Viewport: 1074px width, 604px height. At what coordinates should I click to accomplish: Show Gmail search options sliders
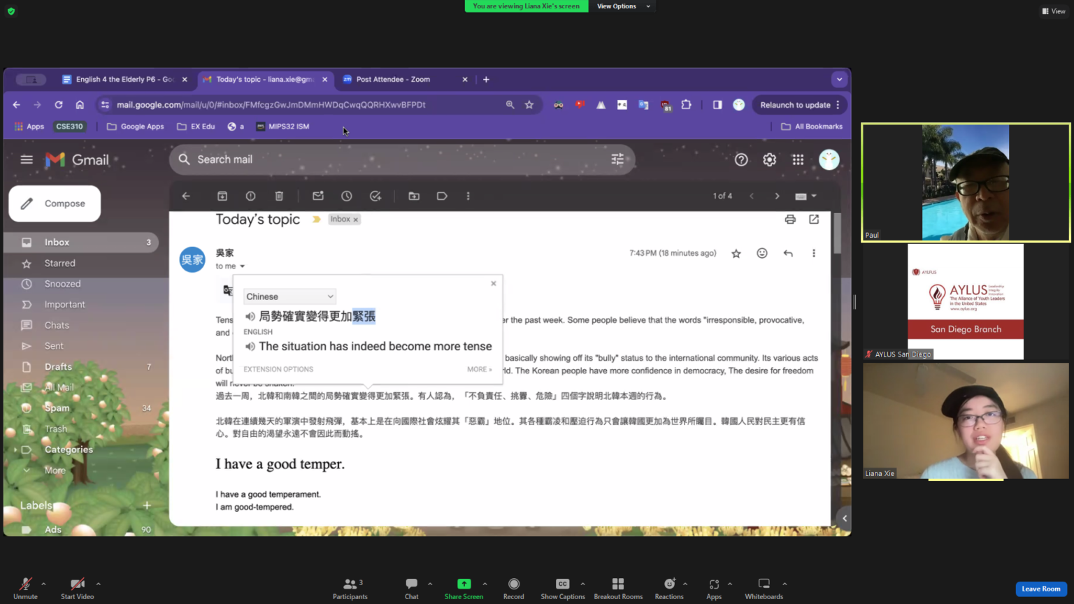617,159
